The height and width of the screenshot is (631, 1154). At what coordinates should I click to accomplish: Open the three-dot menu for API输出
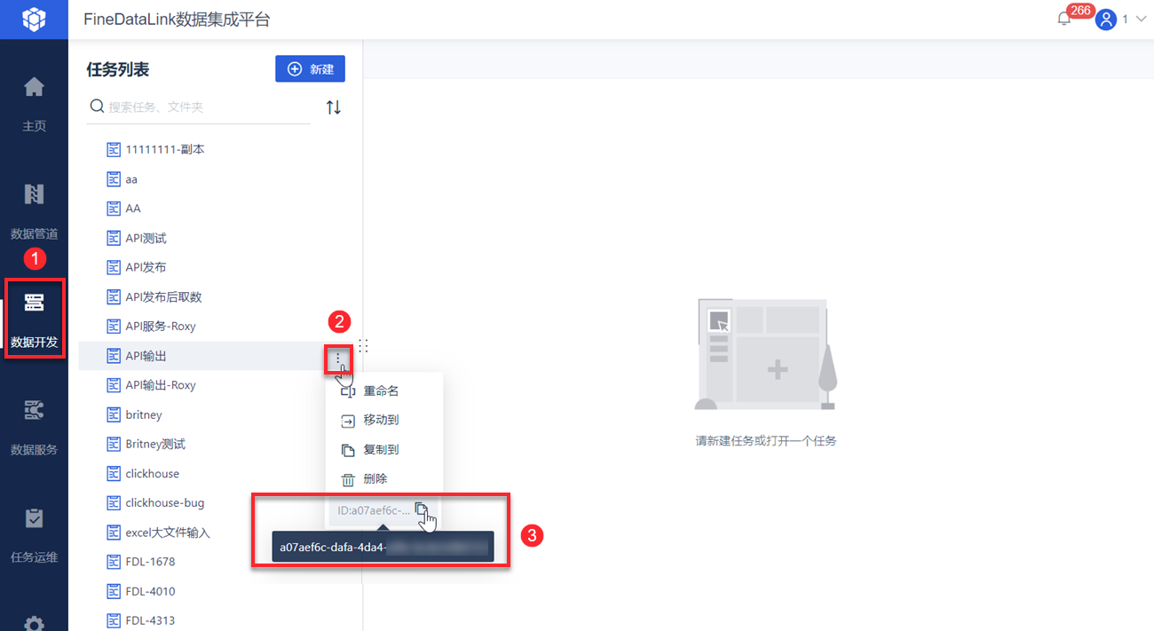coord(338,358)
